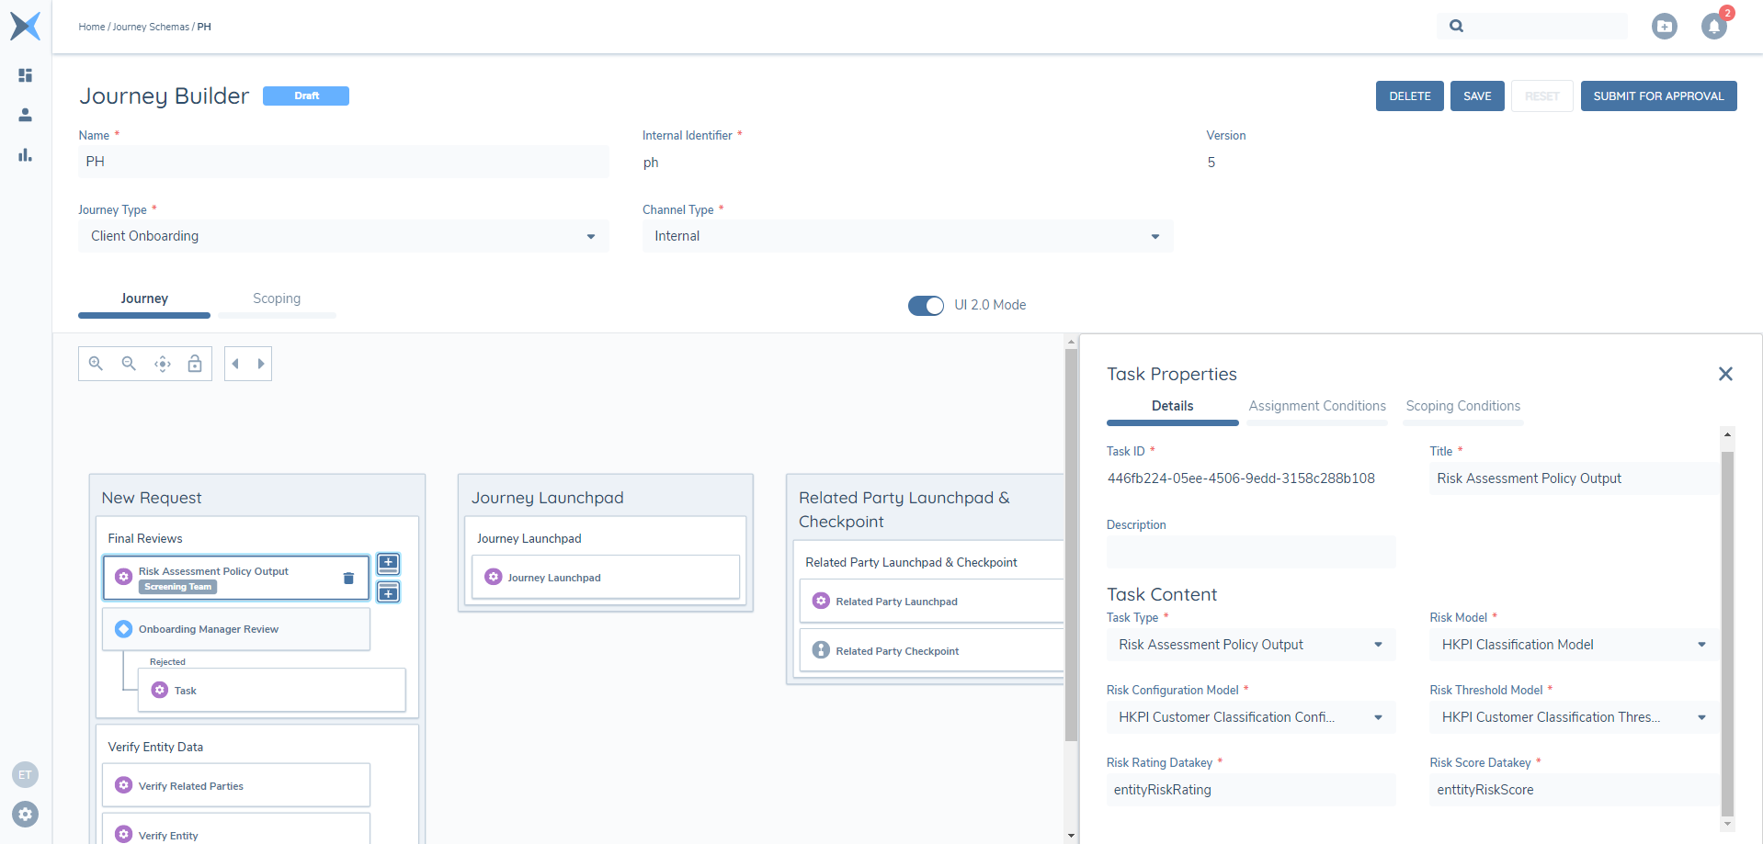1763x844 pixels.
Task: Add a task above the selected task
Action: (x=389, y=563)
